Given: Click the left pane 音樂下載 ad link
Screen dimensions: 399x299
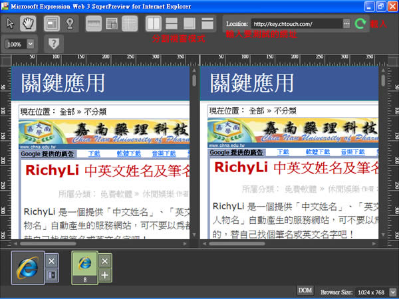Looking at the screenshot, I should (x=164, y=153).
